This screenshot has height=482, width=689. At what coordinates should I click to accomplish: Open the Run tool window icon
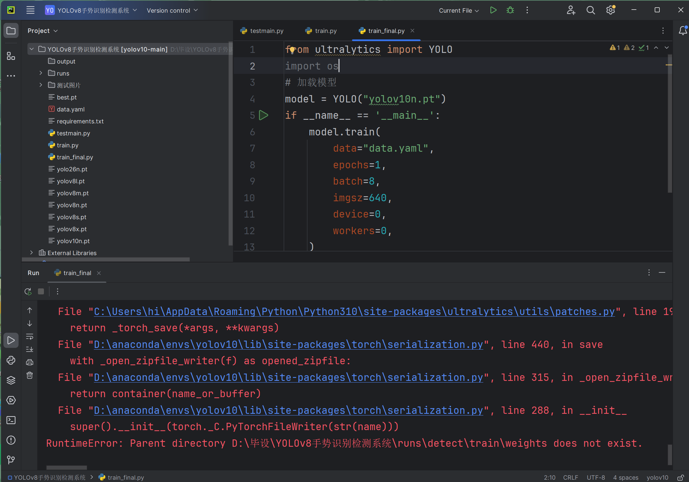click(x=11, y=340)
